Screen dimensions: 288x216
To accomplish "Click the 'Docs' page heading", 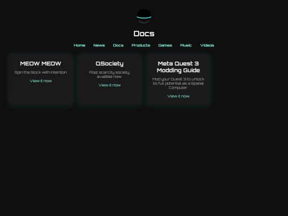I will [x=144, y=34].
